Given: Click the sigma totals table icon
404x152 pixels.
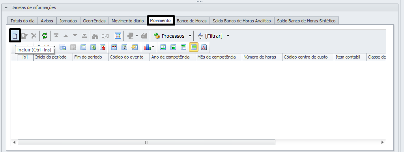Looking at the screenshot, I should pyautogui.click(x=124, y=47).
